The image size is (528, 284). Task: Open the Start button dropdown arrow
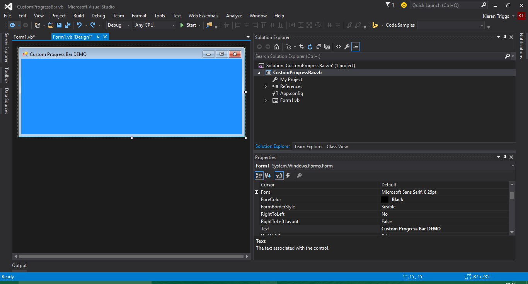pos(199,25)
